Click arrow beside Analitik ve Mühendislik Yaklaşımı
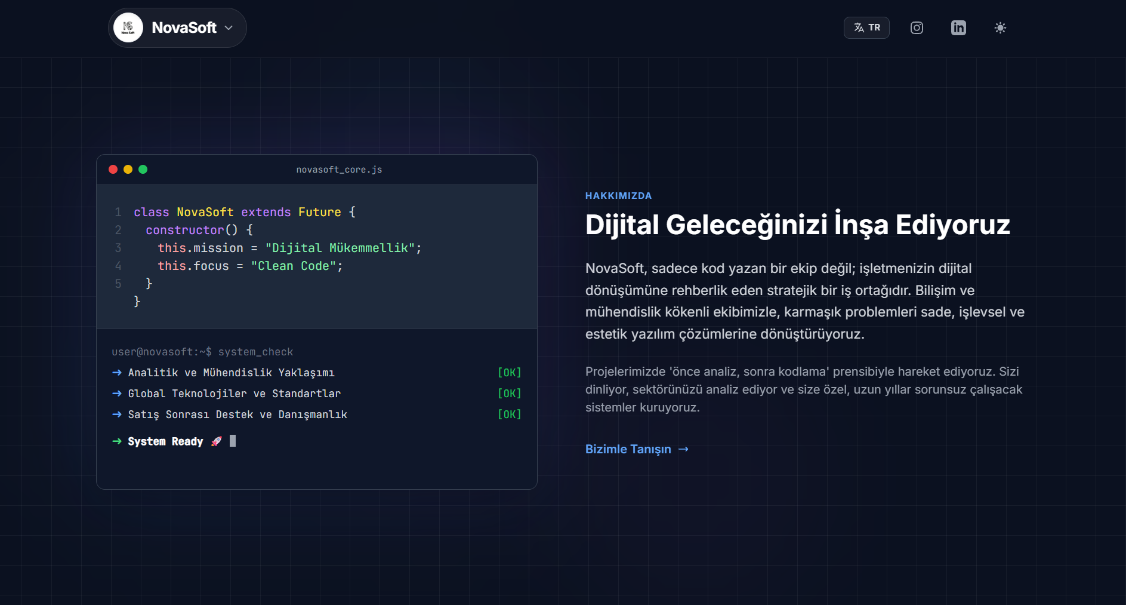 [117, 373]
